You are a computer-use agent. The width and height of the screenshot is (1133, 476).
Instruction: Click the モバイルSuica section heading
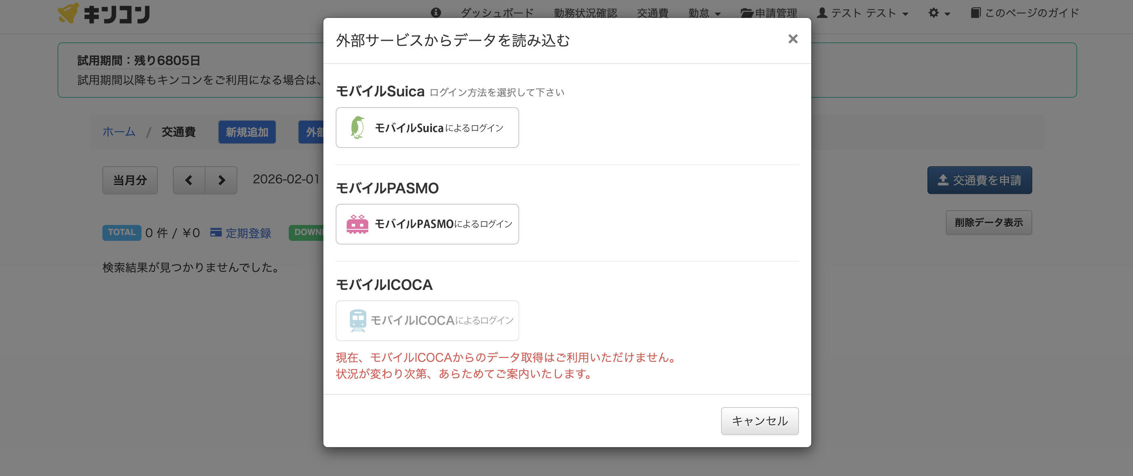point(380,91)
